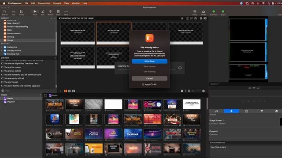
Task: Click the Your Time is Up stage message
Action: (218, 147)
